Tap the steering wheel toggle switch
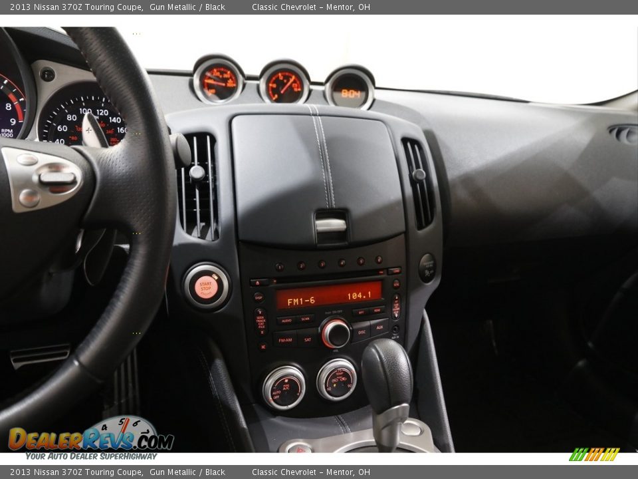638x479 pixels. [57, 178]
